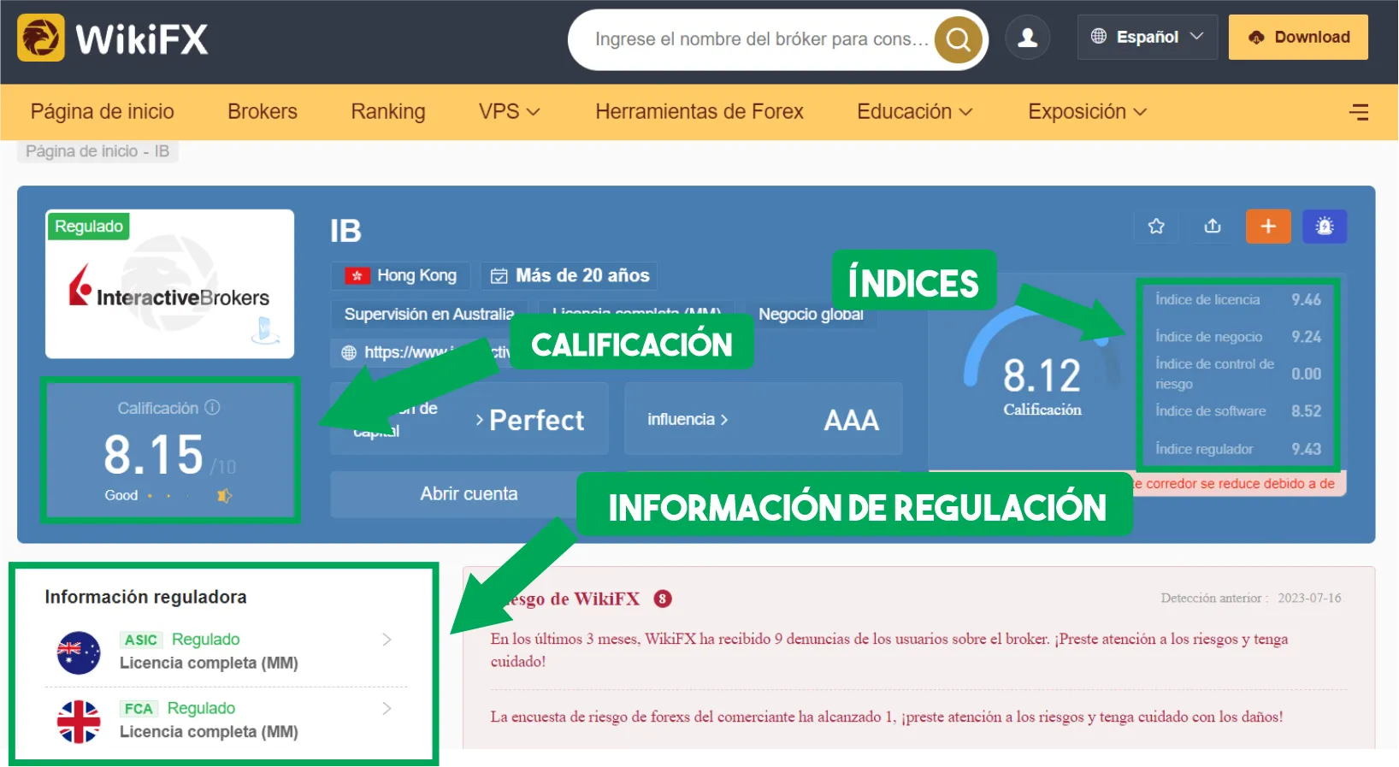Expand the VPS menu
Screen dimensions: 1399x767
(x=510, y=112)
